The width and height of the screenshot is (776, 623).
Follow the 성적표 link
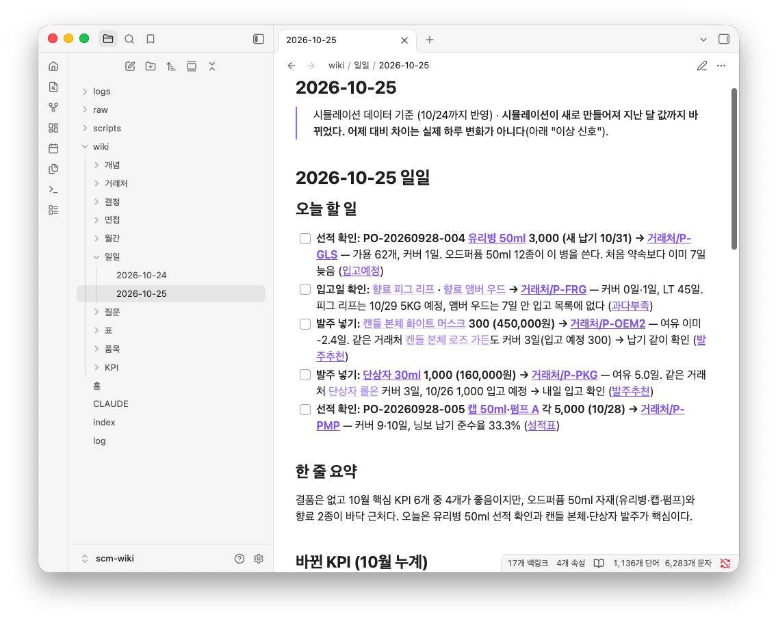coord(541,426)
